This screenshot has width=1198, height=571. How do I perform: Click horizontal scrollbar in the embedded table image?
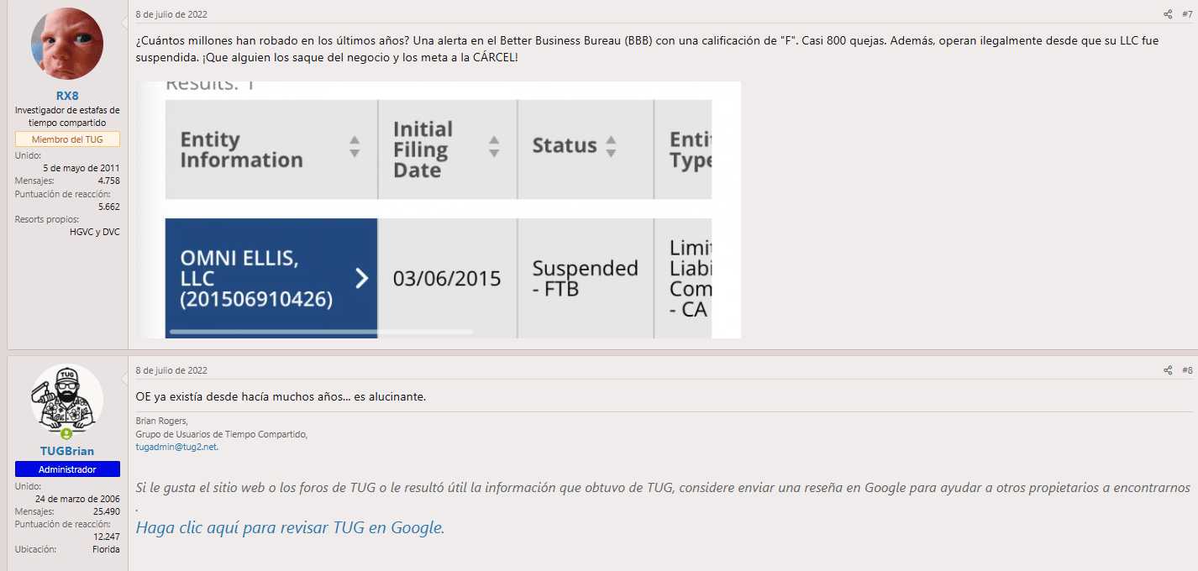click(x=321, y=332)
